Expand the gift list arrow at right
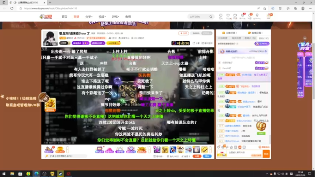 pos(210,150)
